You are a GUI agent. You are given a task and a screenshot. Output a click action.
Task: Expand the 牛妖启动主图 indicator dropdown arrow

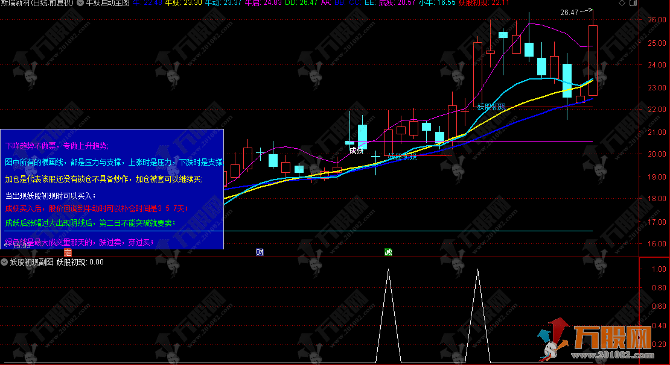[81, 3]
